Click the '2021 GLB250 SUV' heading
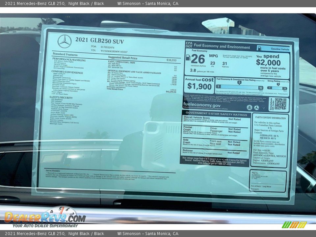 (99, 40)
